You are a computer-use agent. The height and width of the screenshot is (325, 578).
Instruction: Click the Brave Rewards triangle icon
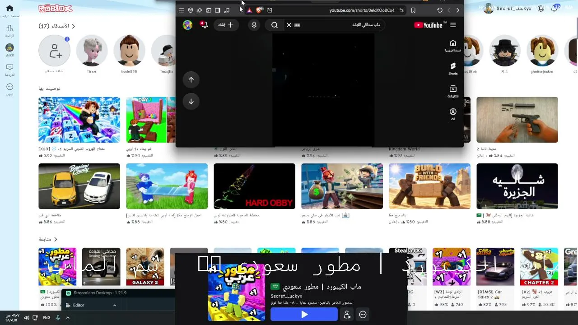[249, 10]
